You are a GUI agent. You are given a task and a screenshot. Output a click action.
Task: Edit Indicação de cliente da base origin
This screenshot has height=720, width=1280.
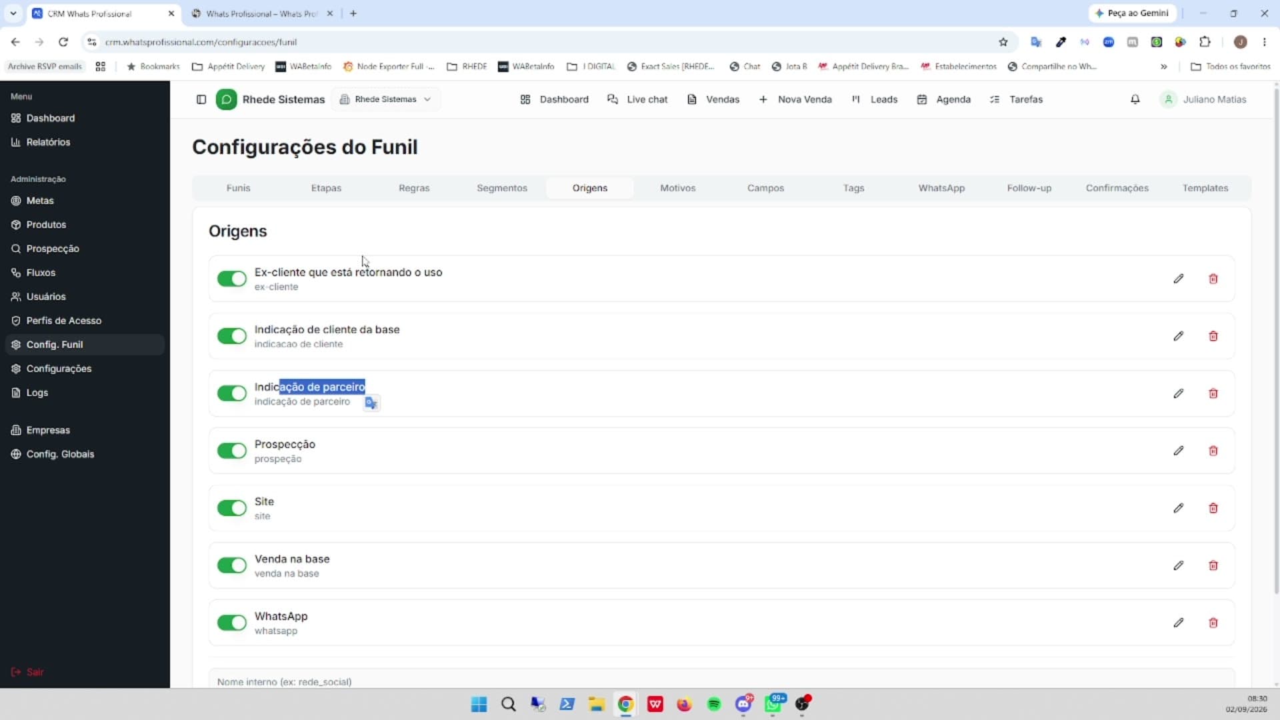tap(1179, 336)
